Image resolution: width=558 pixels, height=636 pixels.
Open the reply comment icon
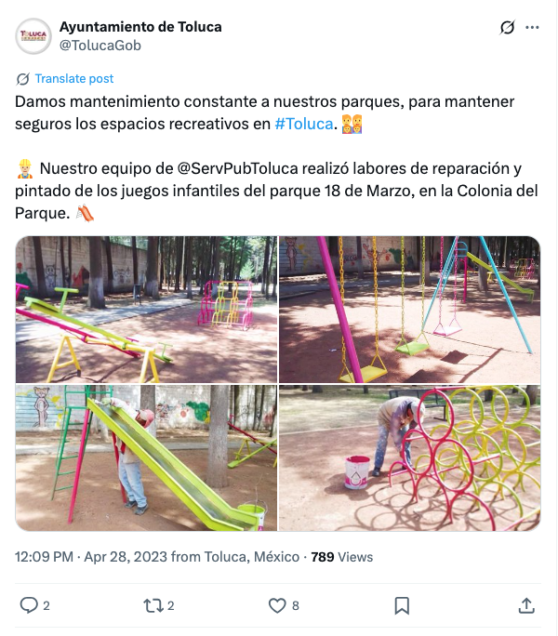tap(29, 605)
